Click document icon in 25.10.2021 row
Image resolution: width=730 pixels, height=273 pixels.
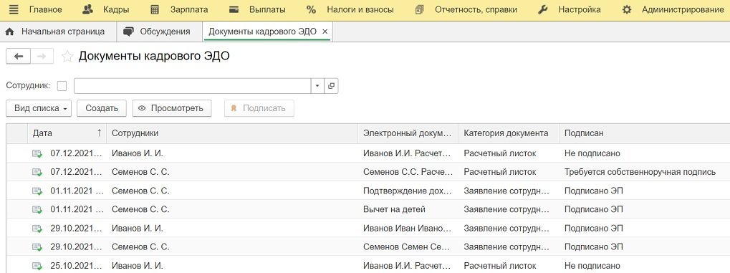coord(37,266)
